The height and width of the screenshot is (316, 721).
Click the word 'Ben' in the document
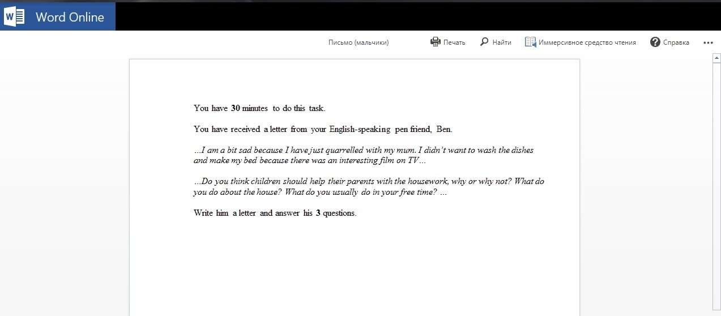[x=443, y=129]
